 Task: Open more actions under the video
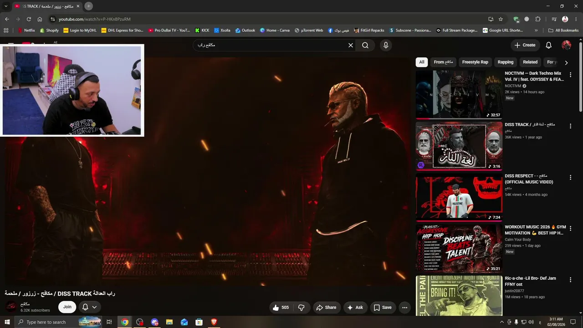pos(404,307)
